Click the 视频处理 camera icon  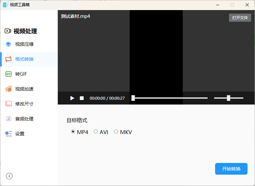[8, 31]
